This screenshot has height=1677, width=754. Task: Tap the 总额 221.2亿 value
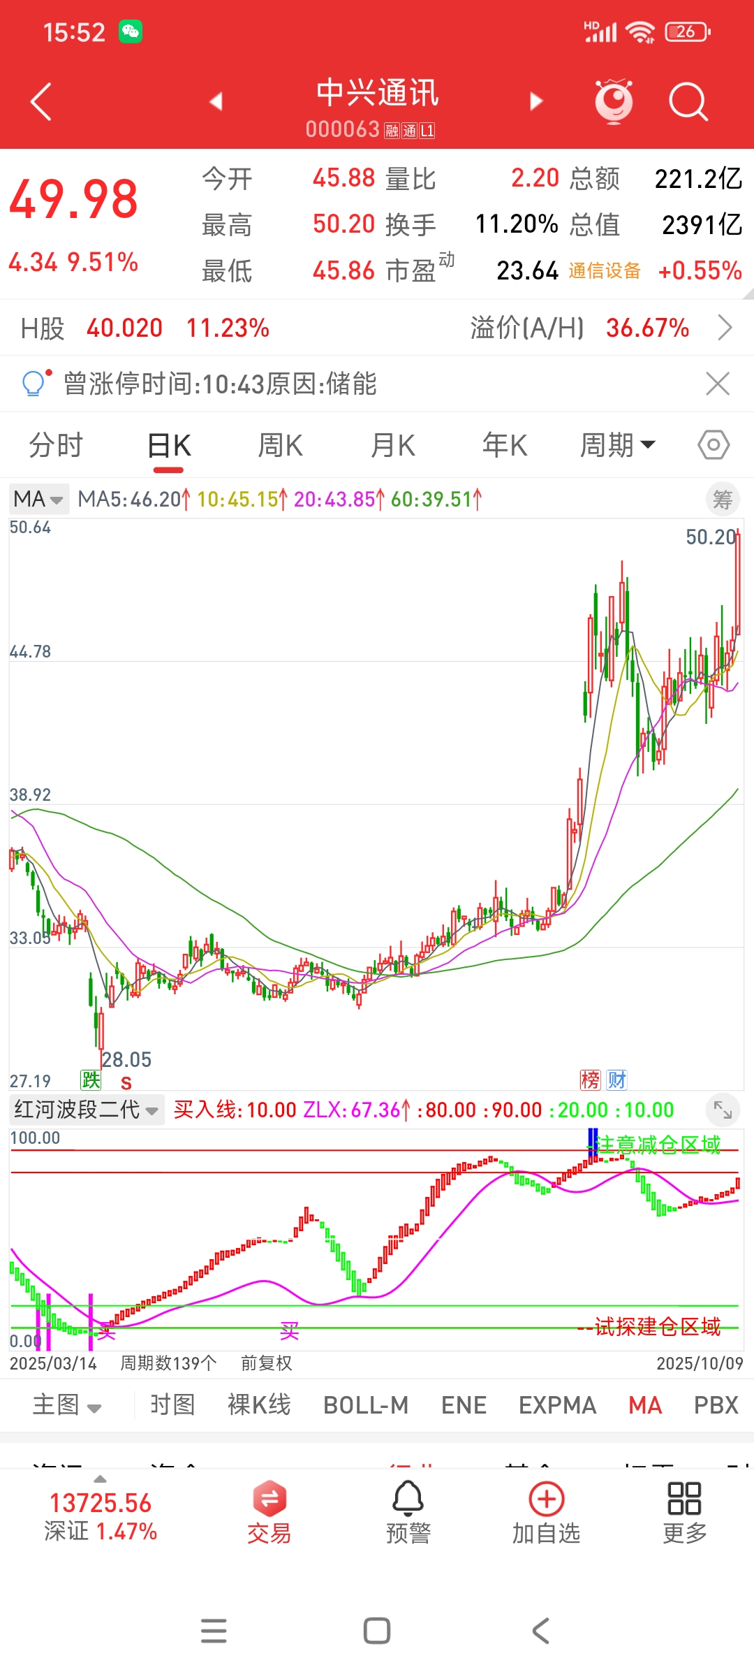pyautogui.click(x=698, y=179)
